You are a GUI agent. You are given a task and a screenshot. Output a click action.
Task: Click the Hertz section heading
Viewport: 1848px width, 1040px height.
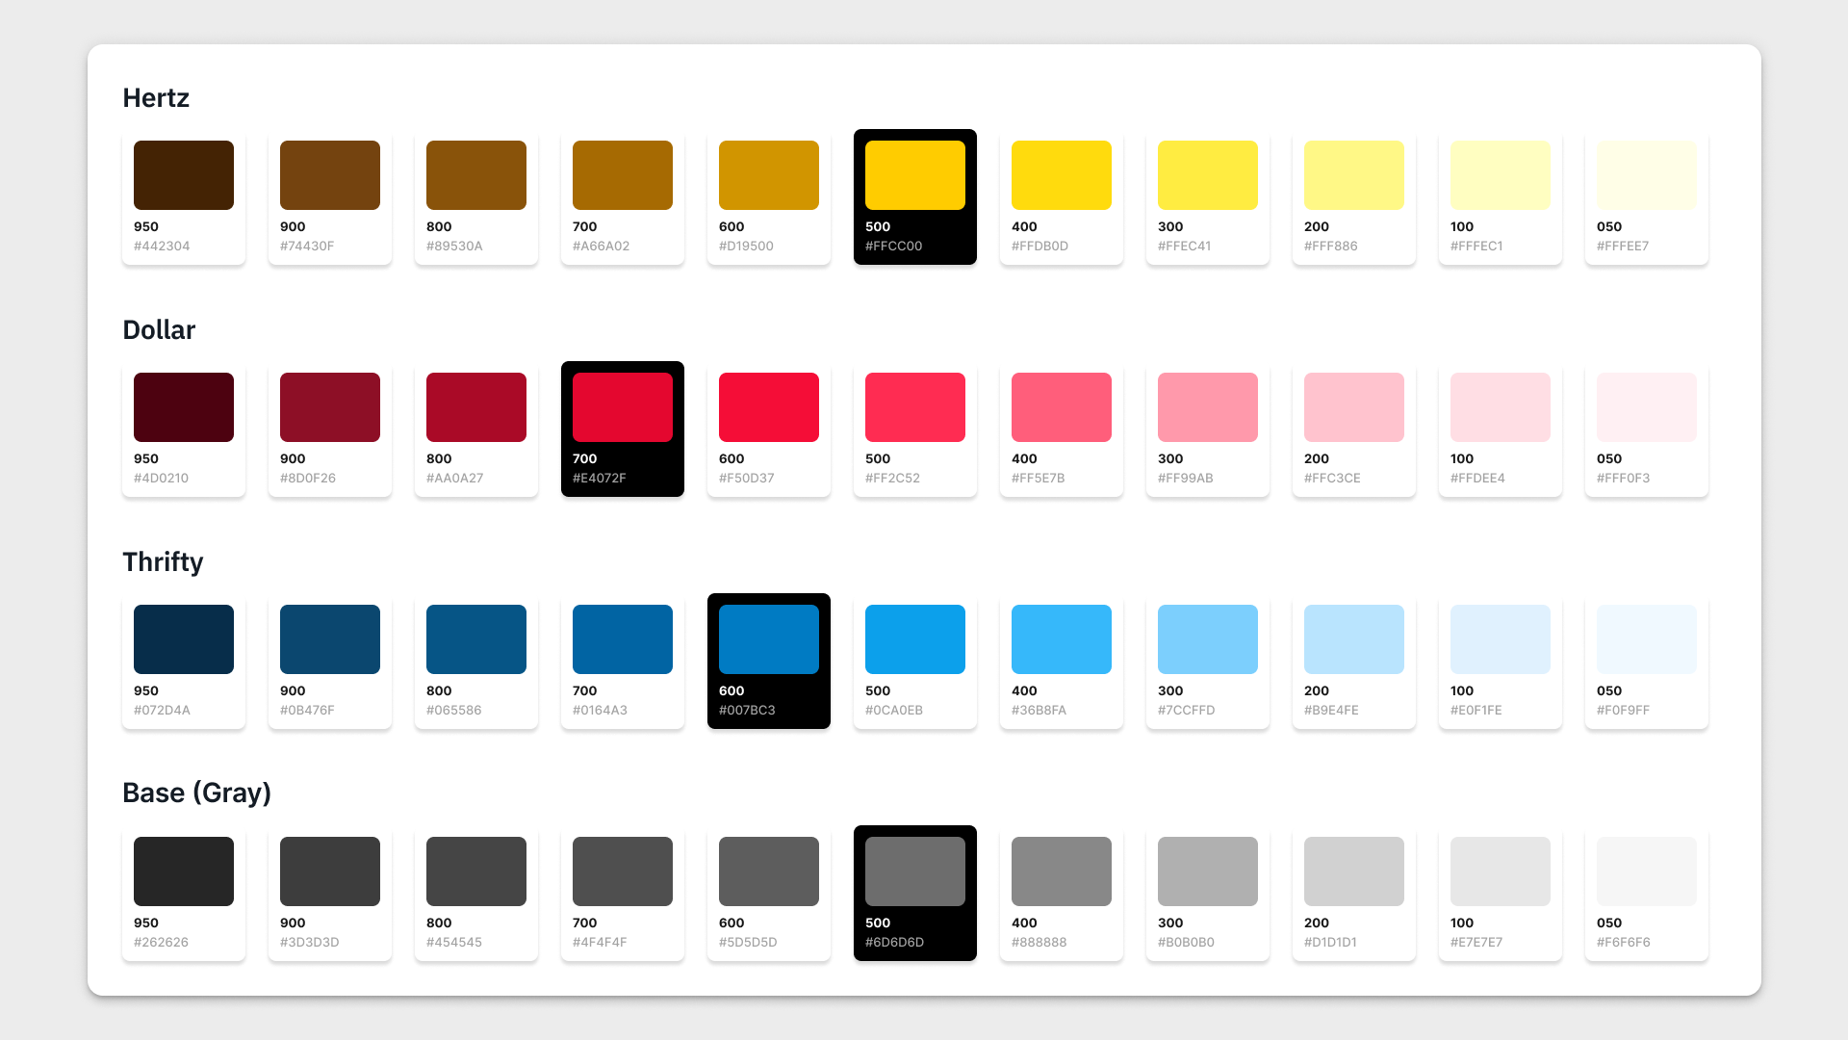pos(156,98)
